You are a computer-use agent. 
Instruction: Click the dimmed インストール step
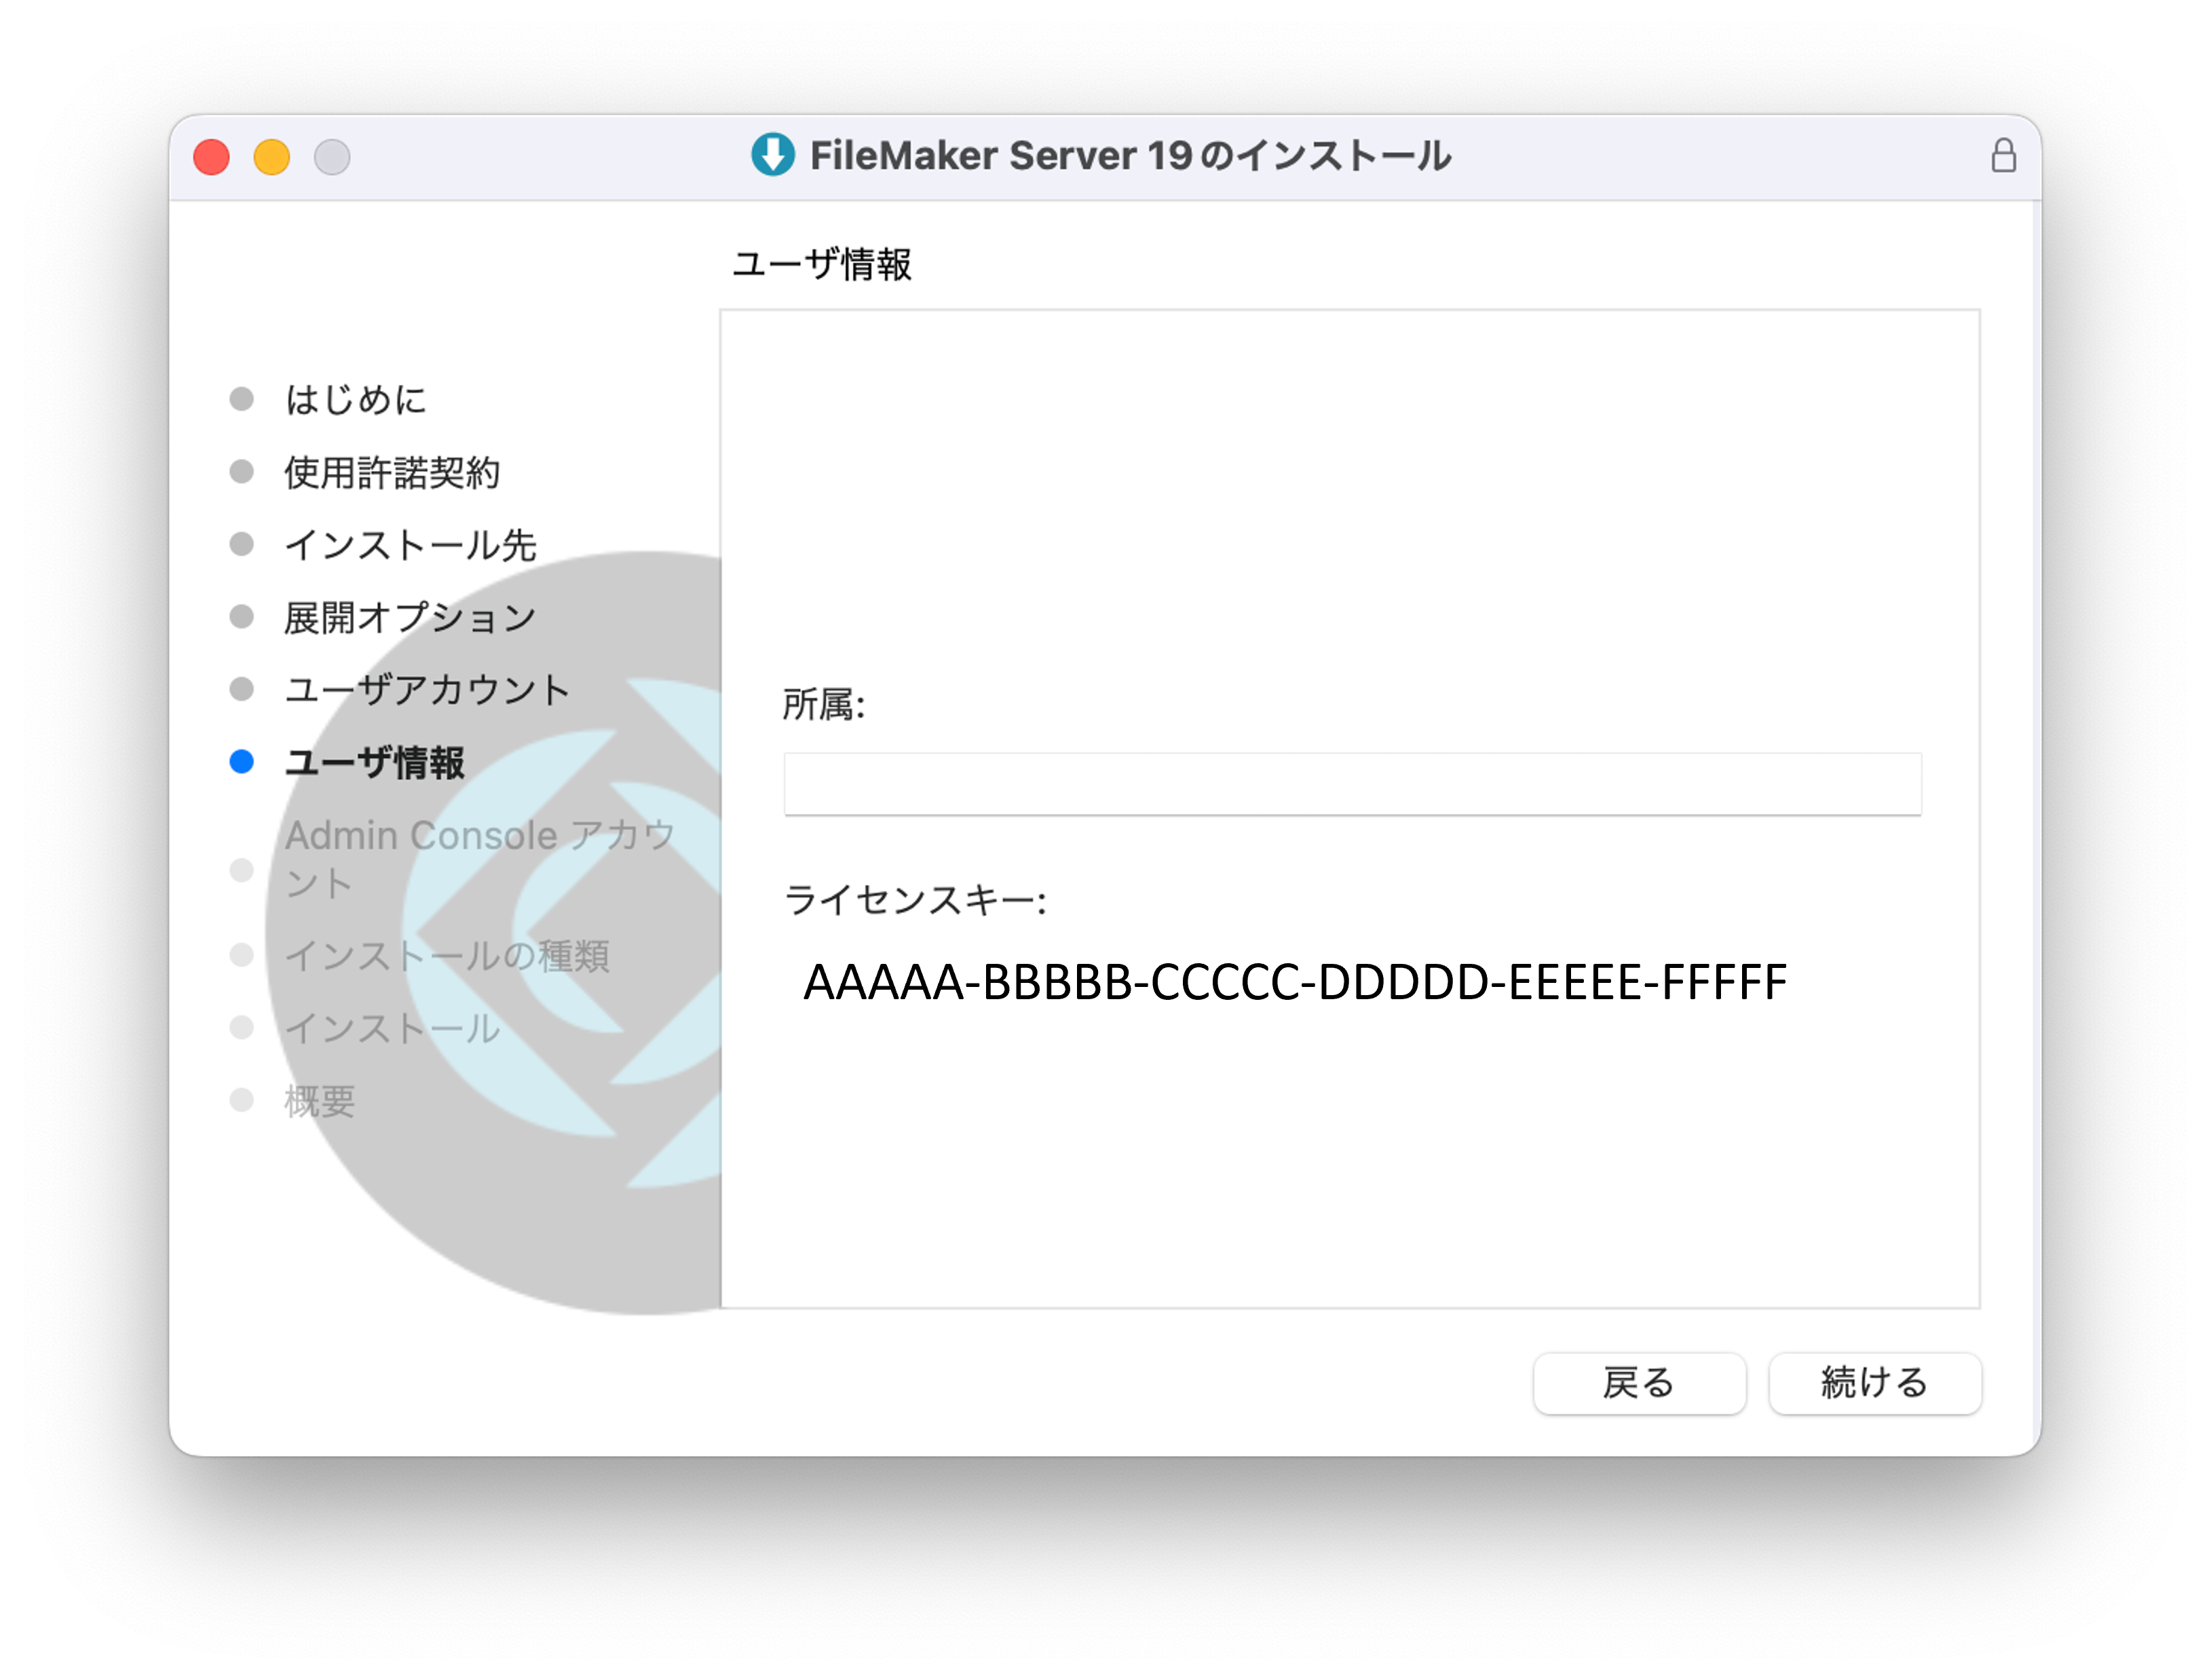click(392, 1029)
